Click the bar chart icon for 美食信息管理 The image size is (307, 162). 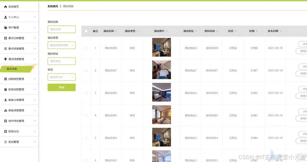click(x=5, y=110)
